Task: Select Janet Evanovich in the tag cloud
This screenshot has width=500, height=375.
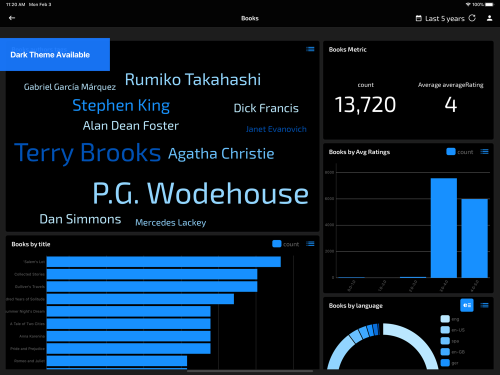Action: click(x=276, y=129)
